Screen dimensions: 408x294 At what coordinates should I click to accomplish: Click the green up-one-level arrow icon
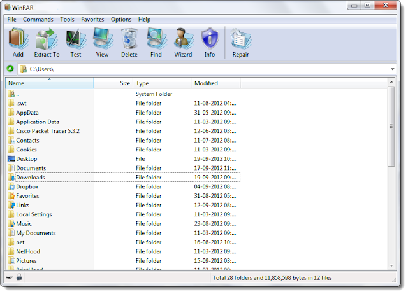[10, 69]
